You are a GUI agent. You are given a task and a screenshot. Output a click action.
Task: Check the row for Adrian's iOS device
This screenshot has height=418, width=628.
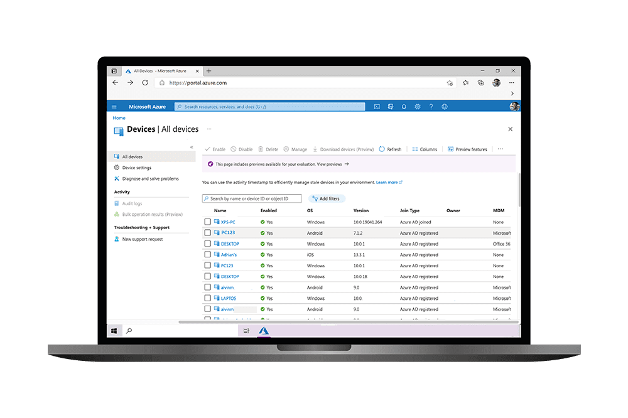tap(207, 254)
